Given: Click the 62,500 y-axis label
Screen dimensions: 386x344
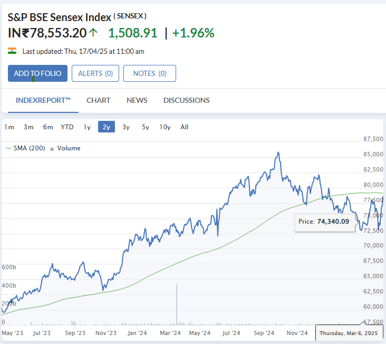Looking at the screenshot, I should [x=373, y=291].
